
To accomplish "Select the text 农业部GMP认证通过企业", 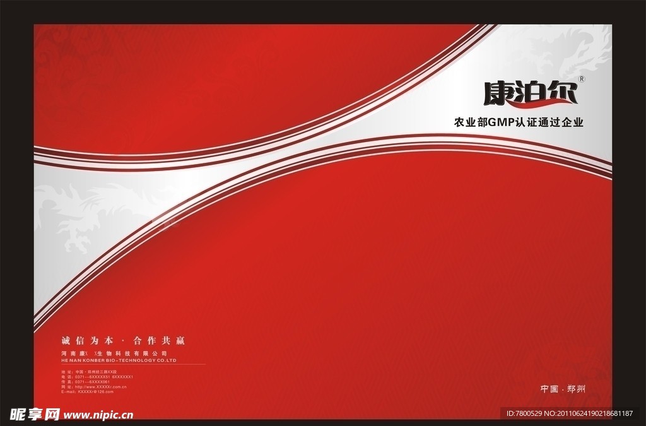I will click(519, 122).
